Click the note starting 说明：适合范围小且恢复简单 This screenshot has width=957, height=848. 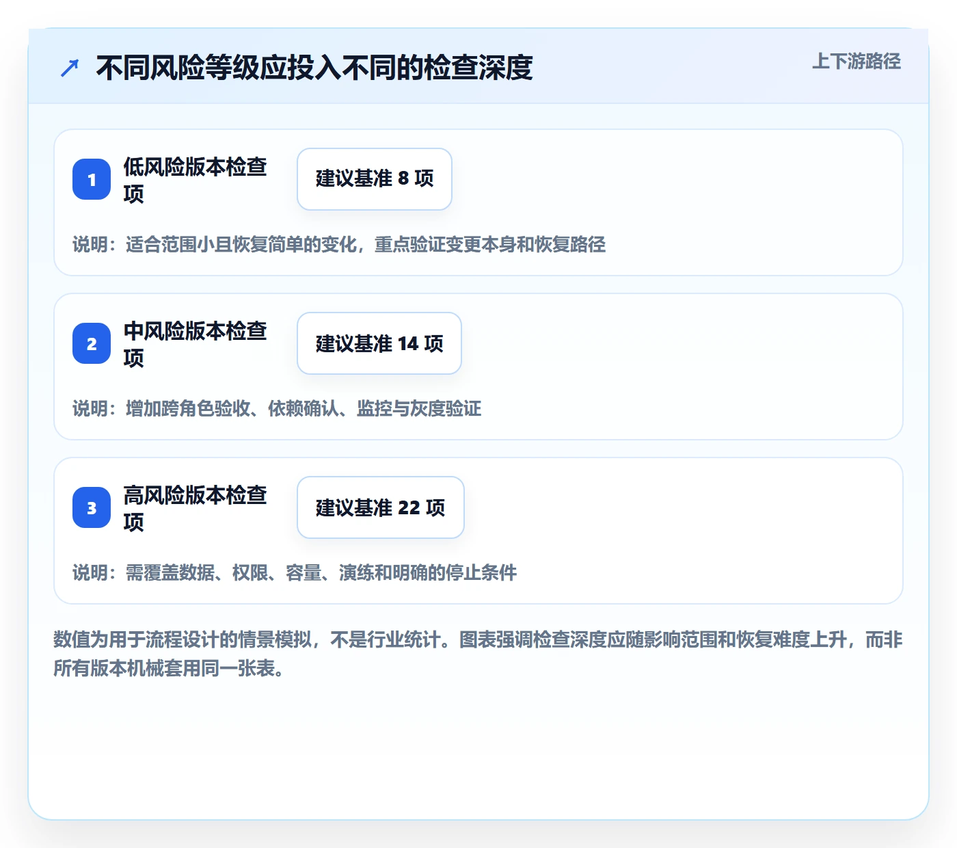tap(339, 245)
